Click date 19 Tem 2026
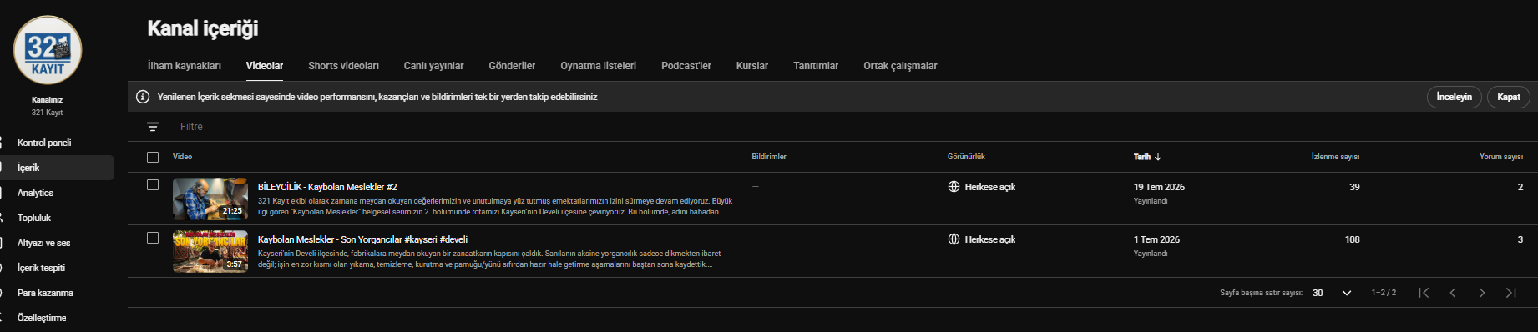Image resolution: width=1538 pixels, height=332 pixels. [x=1159, y=187]
